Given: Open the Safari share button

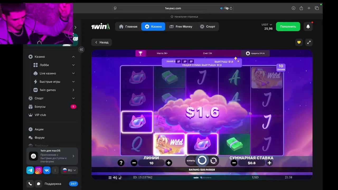Looking at the screenshot, I should [x=301, y=8].
